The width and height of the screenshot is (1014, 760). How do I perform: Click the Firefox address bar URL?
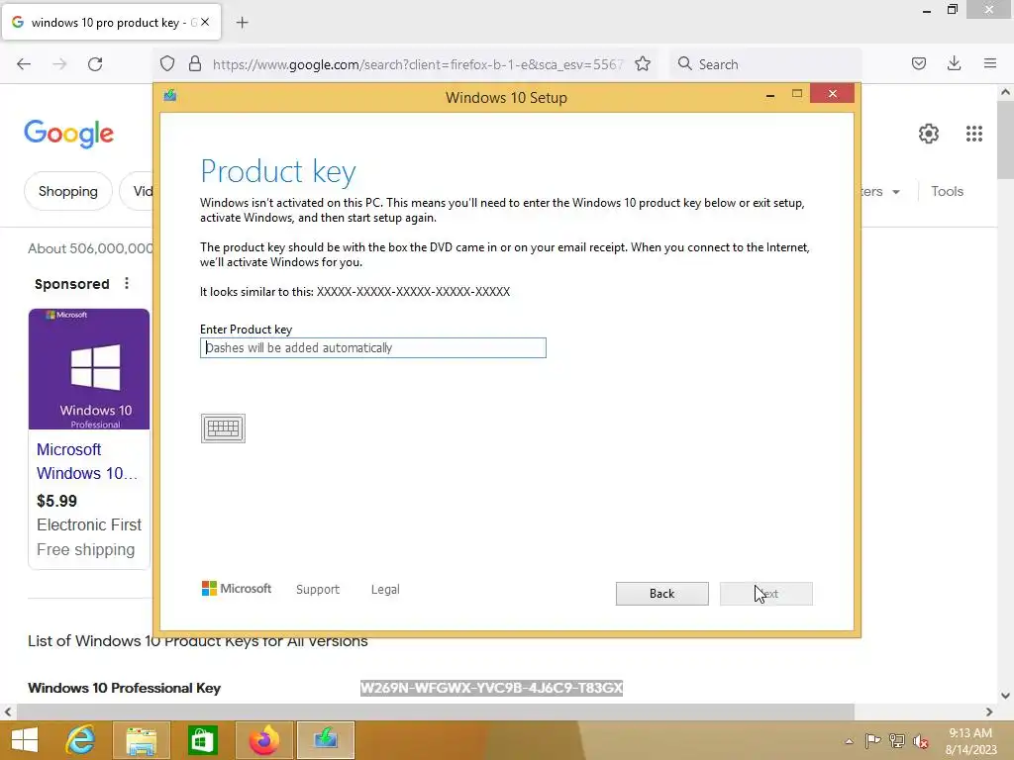(x=418, y=64)
